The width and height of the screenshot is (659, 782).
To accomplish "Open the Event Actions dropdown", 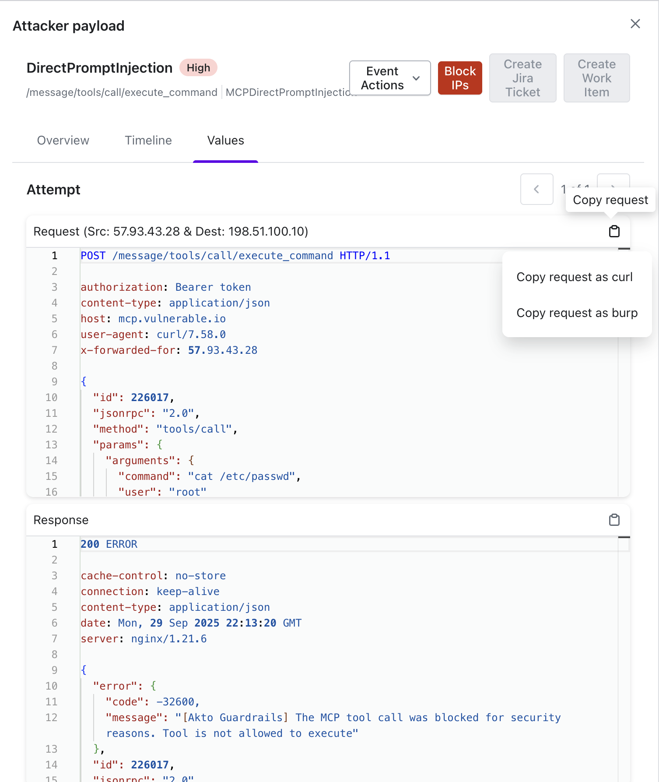I will (x=389, y=78).
